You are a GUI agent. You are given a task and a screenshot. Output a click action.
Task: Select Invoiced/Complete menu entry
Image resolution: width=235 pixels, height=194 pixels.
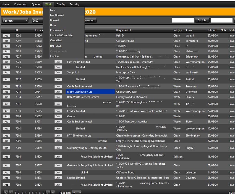(x=61, y=35)
